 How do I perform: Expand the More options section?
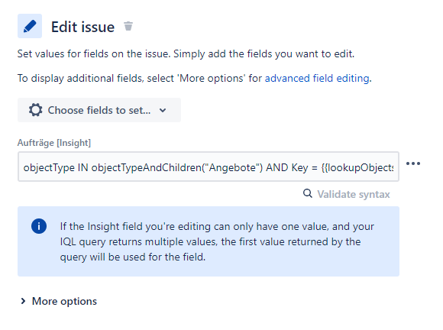tap(59, 301)
